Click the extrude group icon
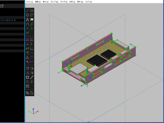Image resolution: width=164 pixels, height=123 pixels. tap(27, 68)
